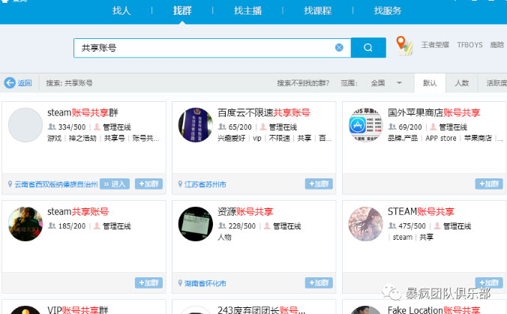Image resolution: width=507 pixels, height=314 pixels.
Task: Click the back arrow icon beside 返回
Action: [x=10, y=83]
